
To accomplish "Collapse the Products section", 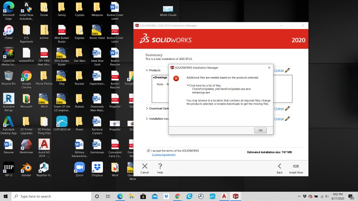I will click(x=147, y=70).
